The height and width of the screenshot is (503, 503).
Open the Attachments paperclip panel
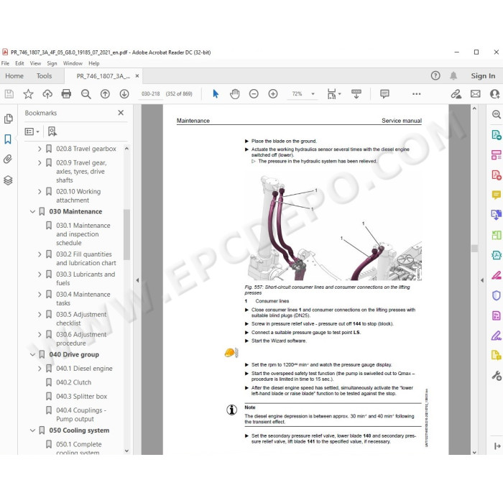pyautogui.click(x=8, y=159)
